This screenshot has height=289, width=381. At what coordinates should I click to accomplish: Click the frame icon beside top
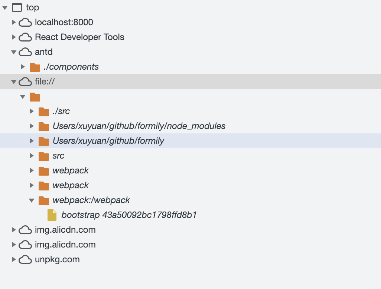pyautogui.click(x=17, y=7)
